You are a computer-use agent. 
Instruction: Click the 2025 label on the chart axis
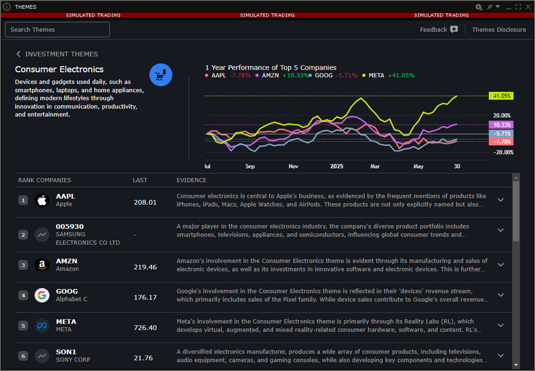click(337, 166)
